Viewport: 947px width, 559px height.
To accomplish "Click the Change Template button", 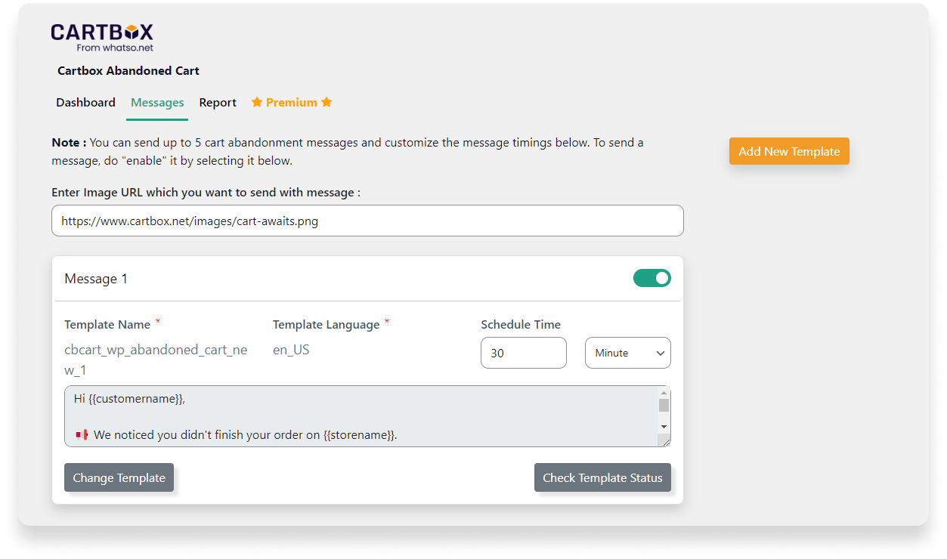I will [x=119, y=477].
